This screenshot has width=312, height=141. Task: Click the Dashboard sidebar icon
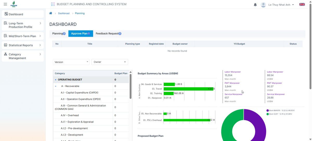[x=6, y=14]
